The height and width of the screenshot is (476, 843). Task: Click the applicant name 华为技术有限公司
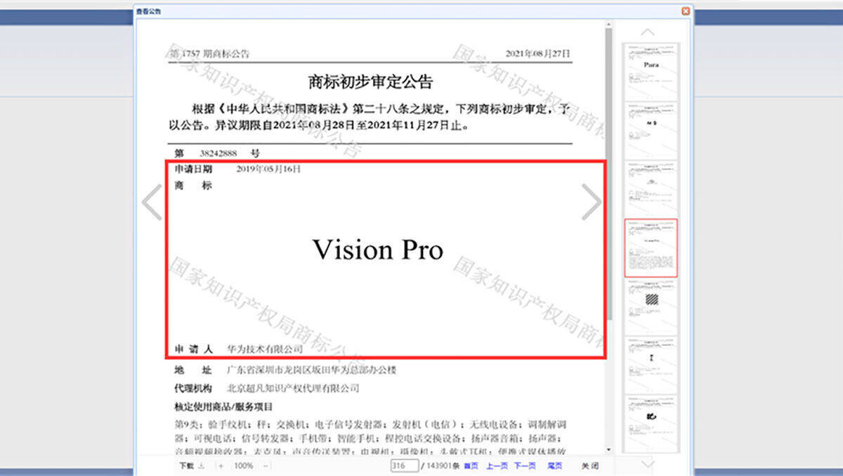pyautogui.click(x=265, y=349)
